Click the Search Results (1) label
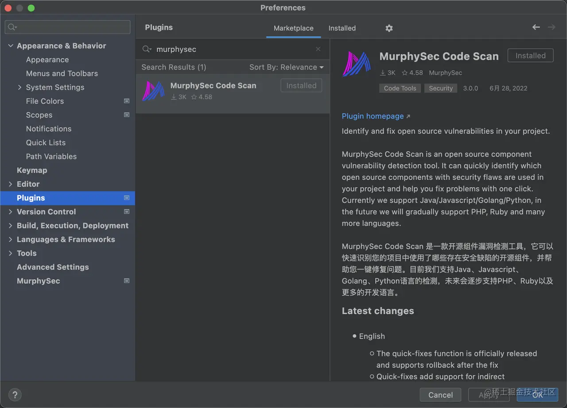The height and width of the screenshot is (408, 567). pyautogui.click(x=174, y=67)
